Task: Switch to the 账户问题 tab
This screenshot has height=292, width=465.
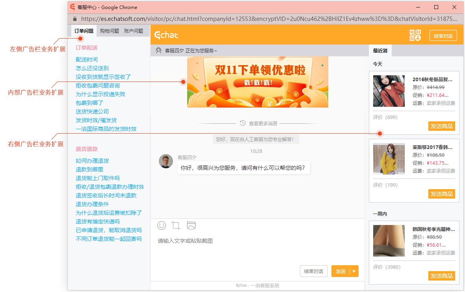Action: point(134,31)
